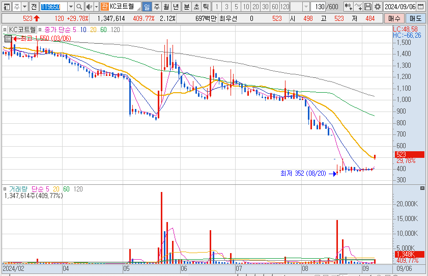Switch to 주 weekly chart period
Image resolution: width=428 pixels, height=276 pixels.
click(x=157, y=7)
